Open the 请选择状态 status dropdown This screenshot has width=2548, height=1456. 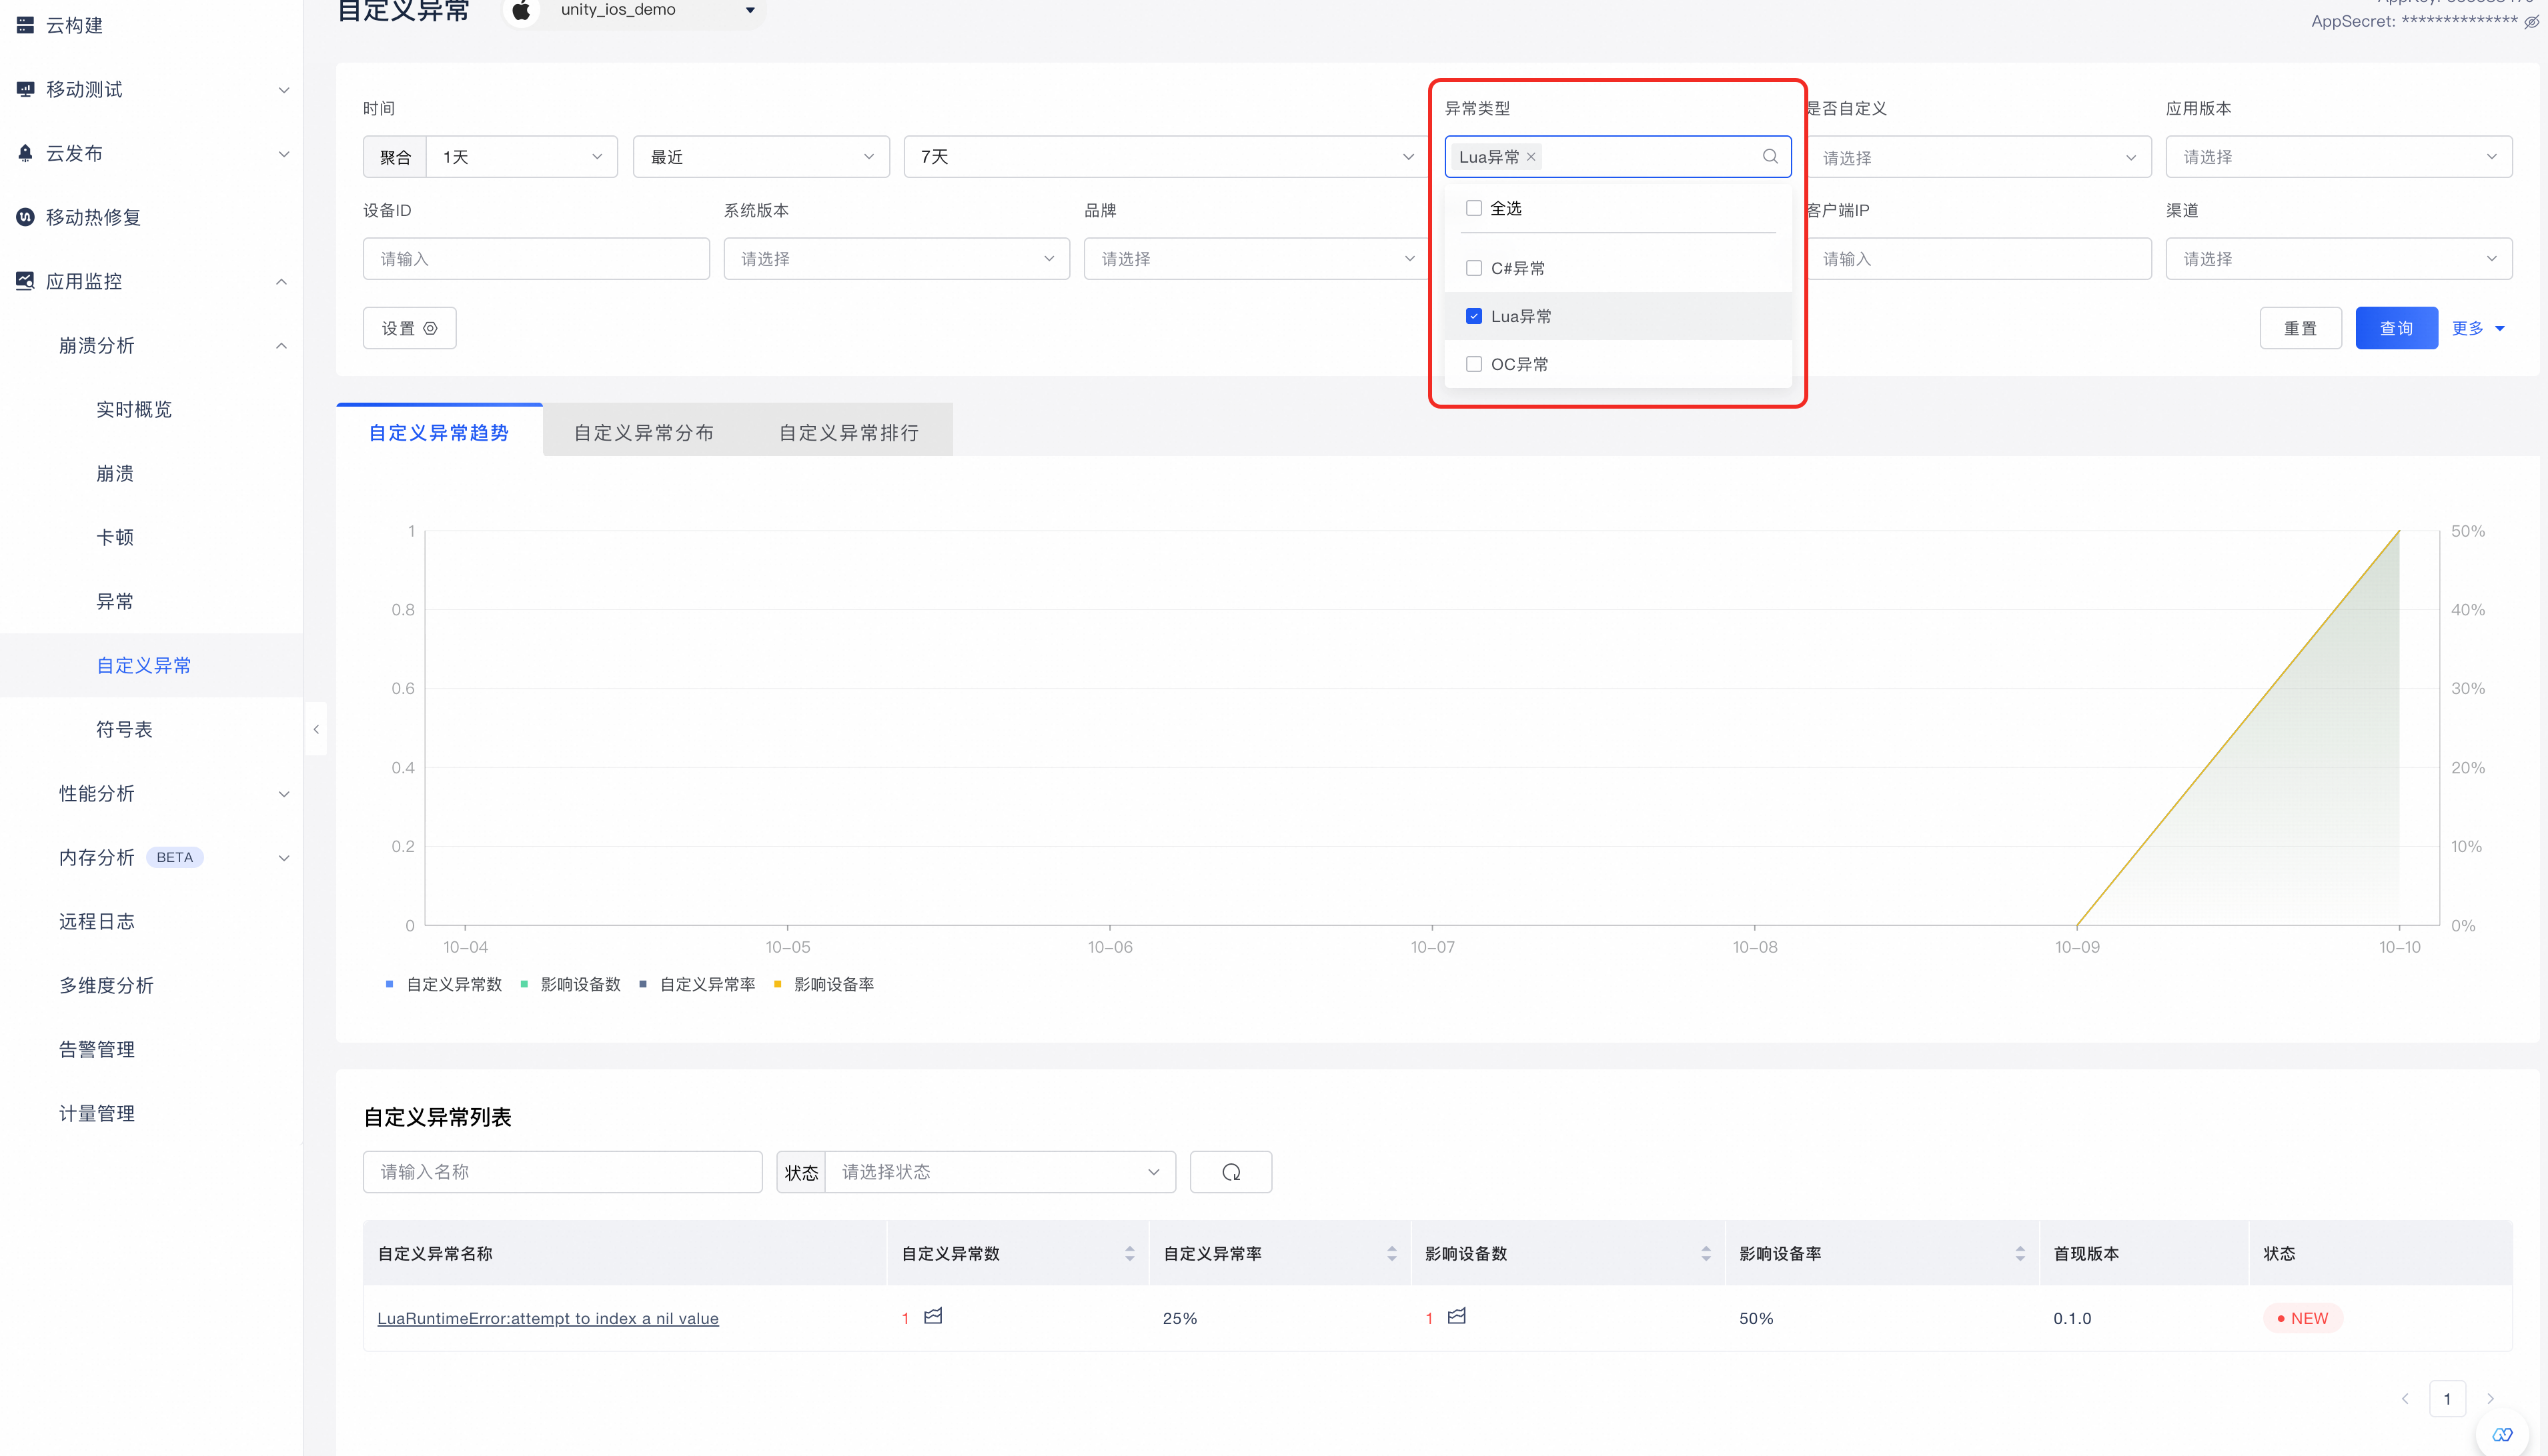pyautogui.click(x=999, y=1172)
